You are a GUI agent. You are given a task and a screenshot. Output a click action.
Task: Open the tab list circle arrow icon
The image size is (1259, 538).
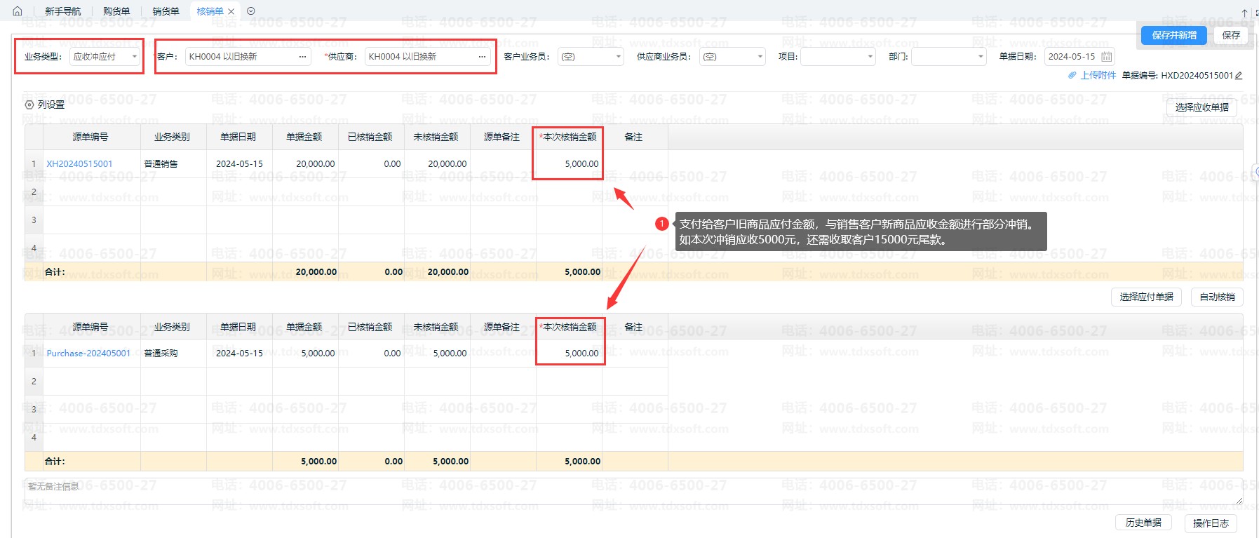[x=251, y=11]
